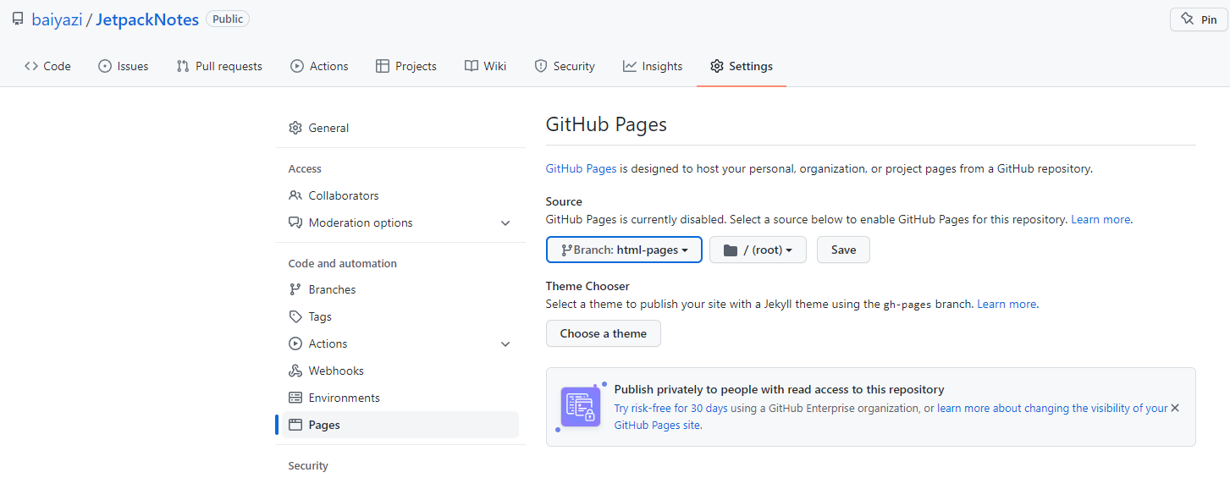Expand the sidebar Actions chevron
The image size is (1230, 478).
coord(505,344)
